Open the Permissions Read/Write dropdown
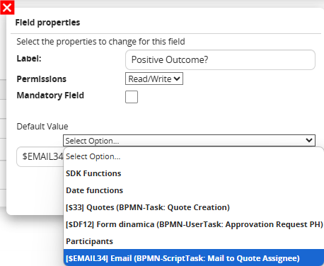 154,79
